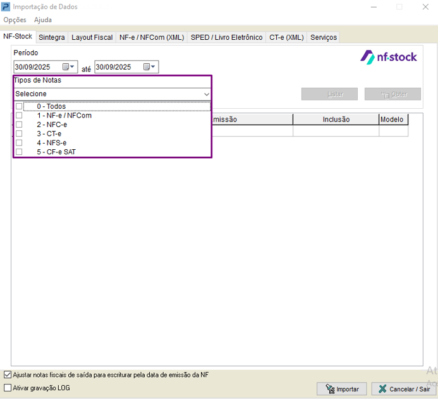Image resolution: width=438 pixels, height=399 pixels.
Task: Click the Listar button
Action: tap(329, 94)
